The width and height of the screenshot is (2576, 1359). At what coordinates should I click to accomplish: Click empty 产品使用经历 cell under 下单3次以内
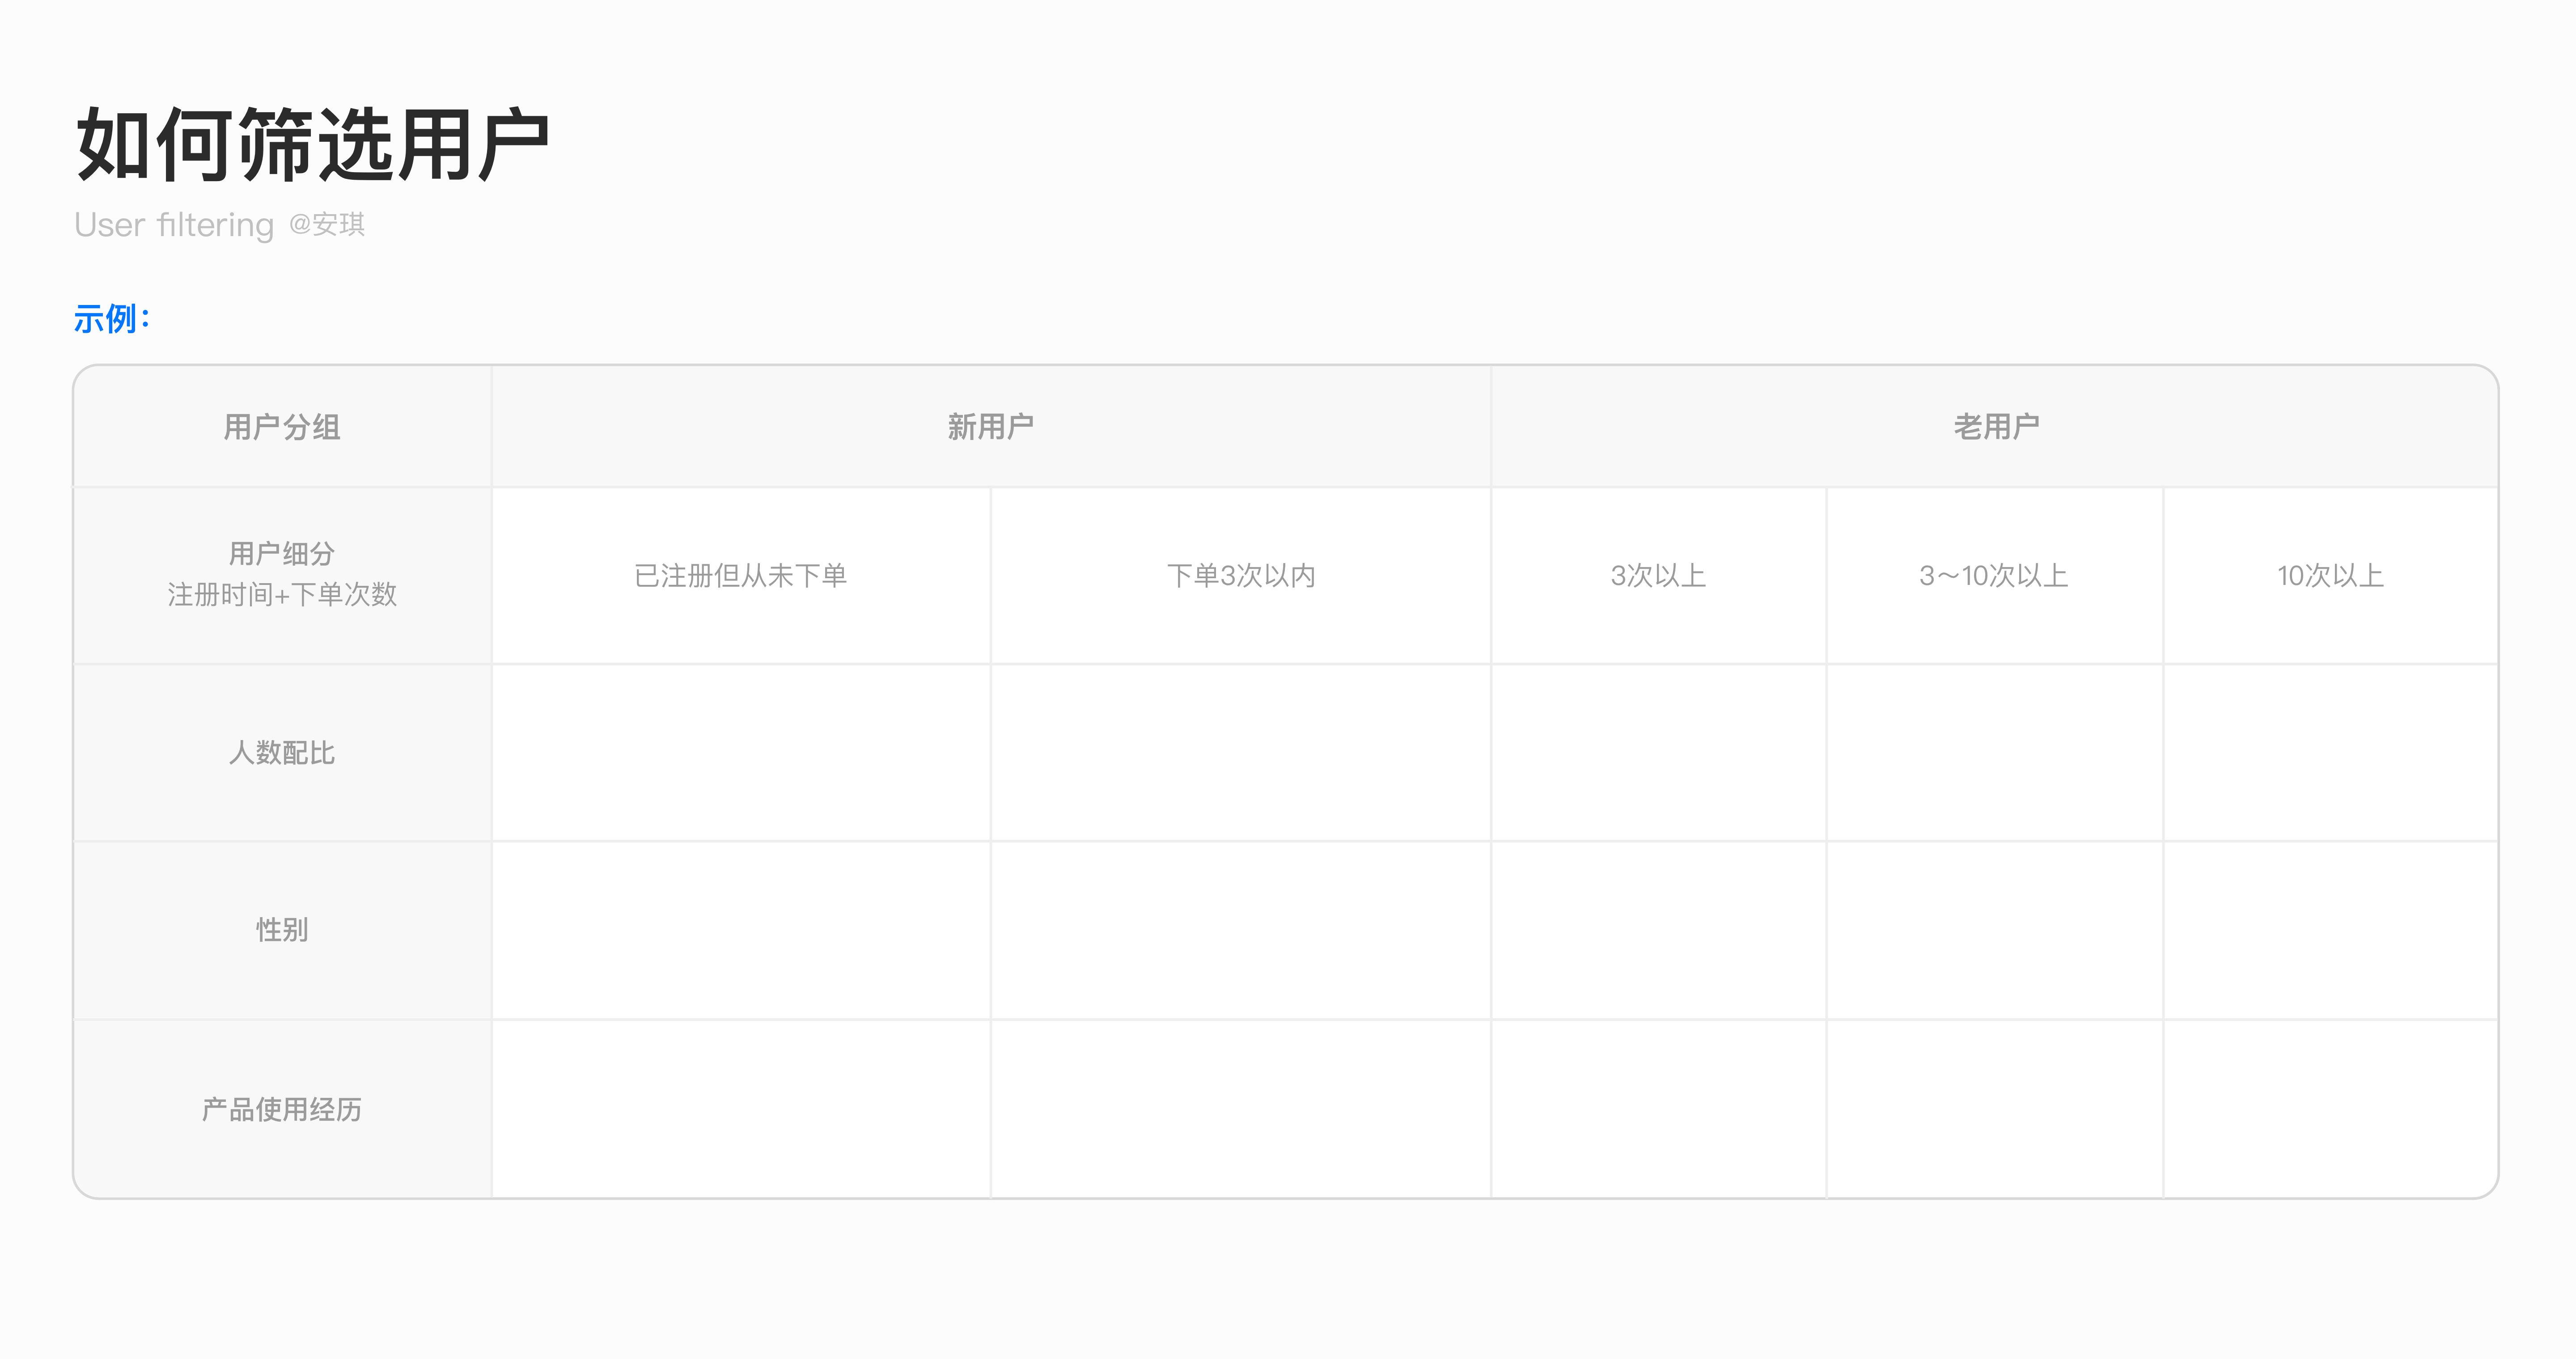[1241, 1109]
